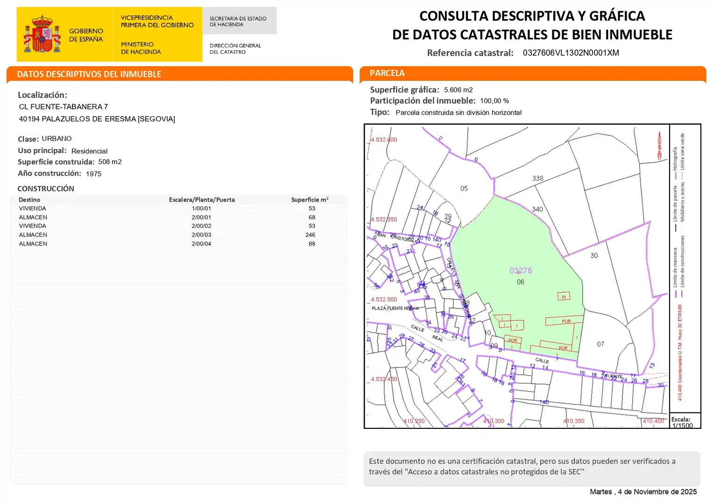714x504 pixels.
Task: Click "VICEPRESIDENCIA PRIMERA DEL GOBIERNO" header text
Action: pos(157,21)
